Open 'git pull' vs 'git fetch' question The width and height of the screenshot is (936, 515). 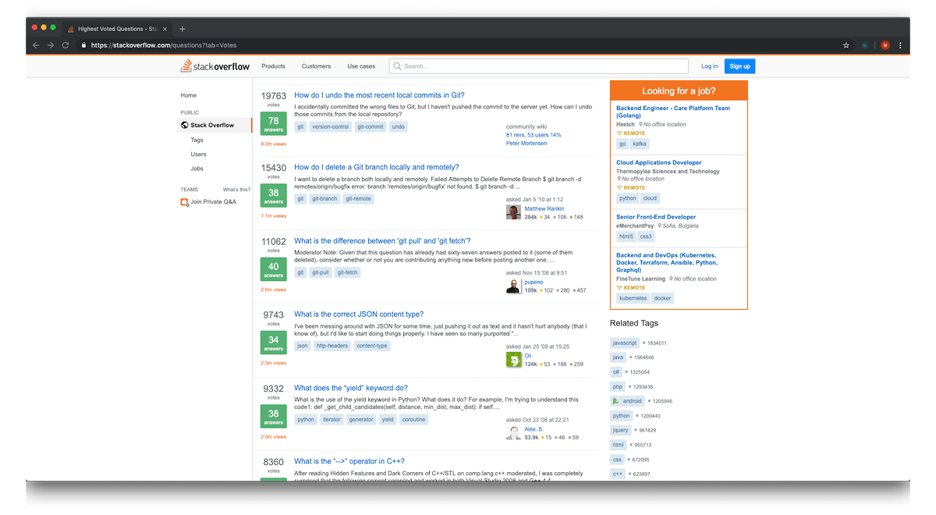coord(382,241)
